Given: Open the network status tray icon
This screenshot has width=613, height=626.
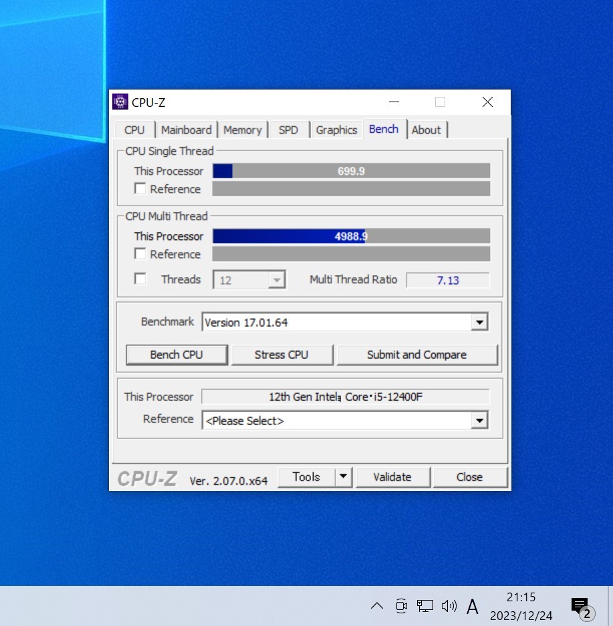Looking at the screenshot, I should click(x=425, y=606).
